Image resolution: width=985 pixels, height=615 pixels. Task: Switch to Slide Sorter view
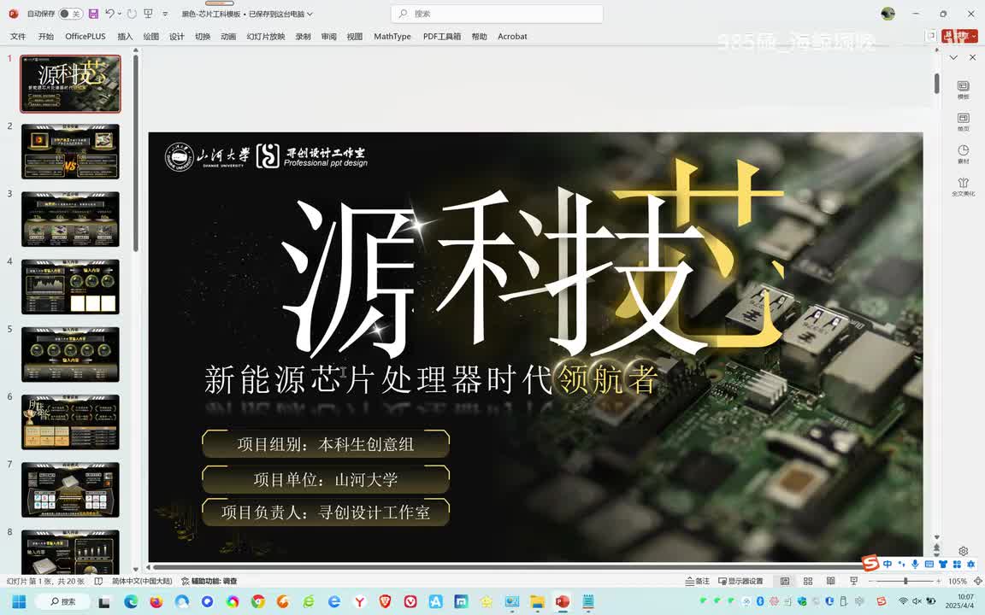pyautogui.click(x=808, y=581)
